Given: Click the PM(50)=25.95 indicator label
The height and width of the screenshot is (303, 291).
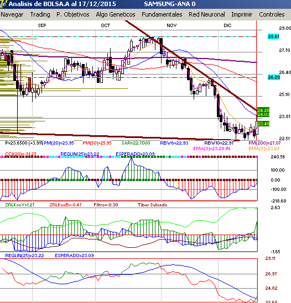Looking at the screenshot, I should pos(97,143).
